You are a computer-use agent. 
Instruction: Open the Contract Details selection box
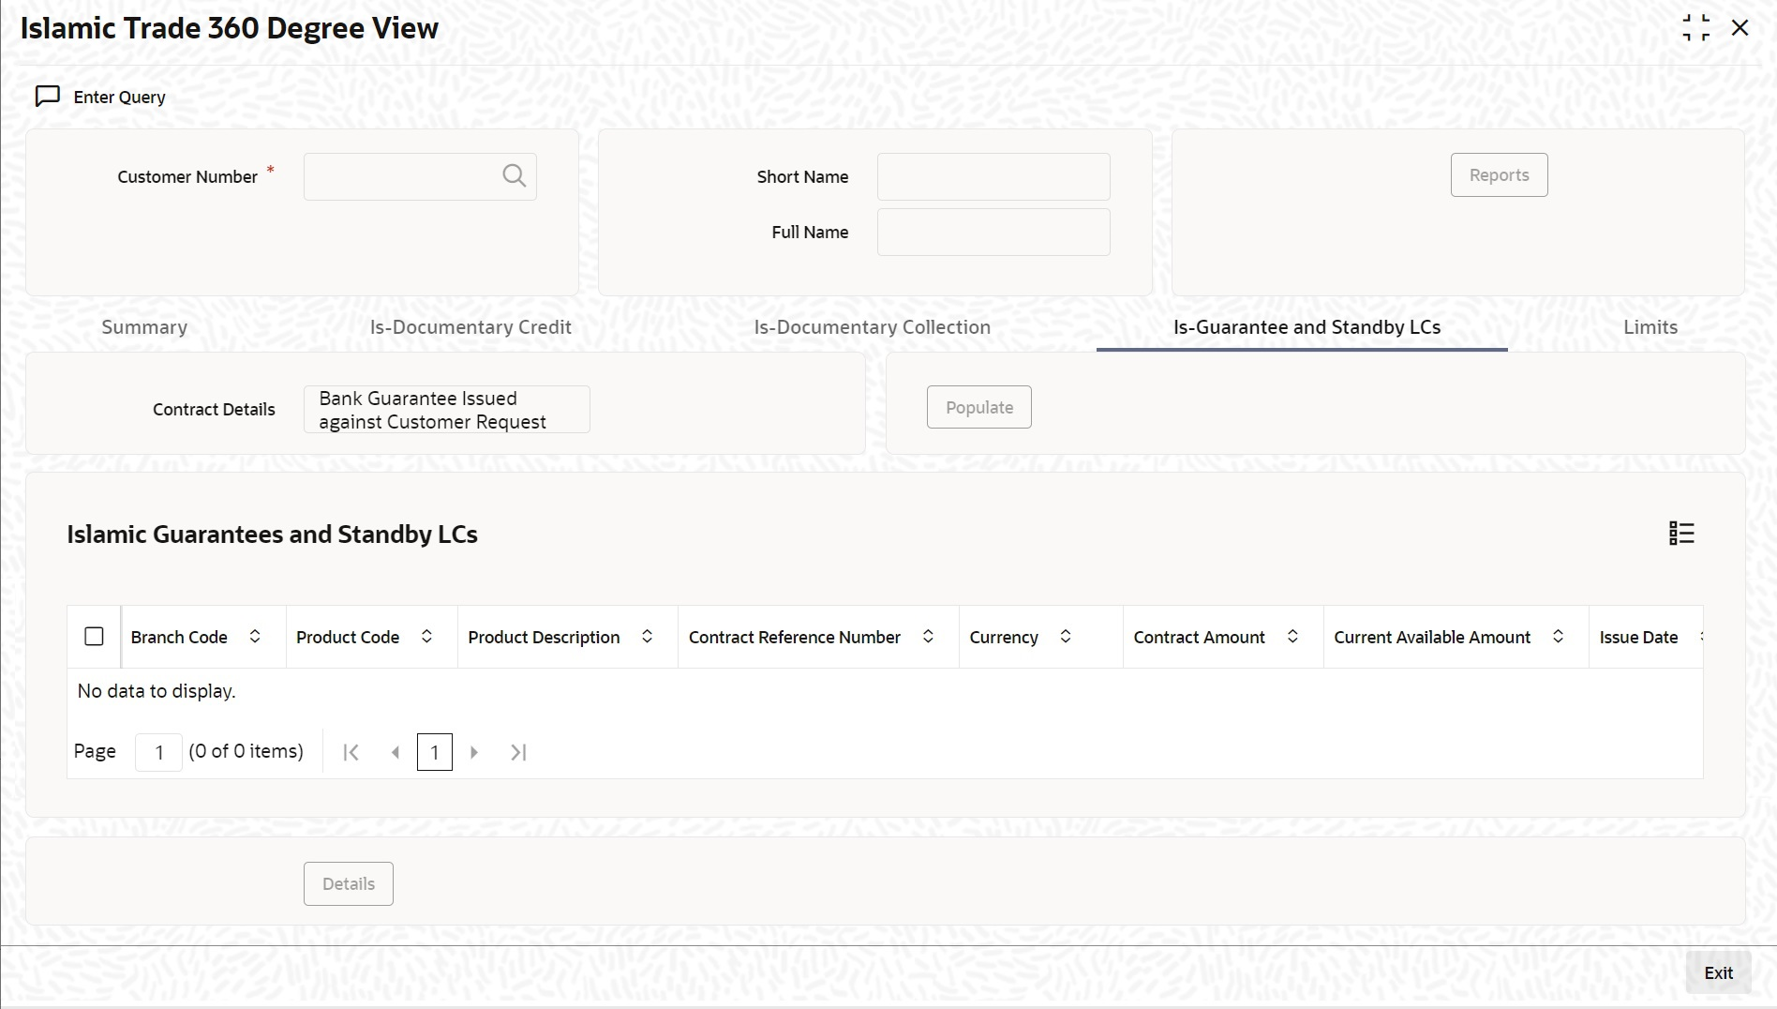coord(447,410)
